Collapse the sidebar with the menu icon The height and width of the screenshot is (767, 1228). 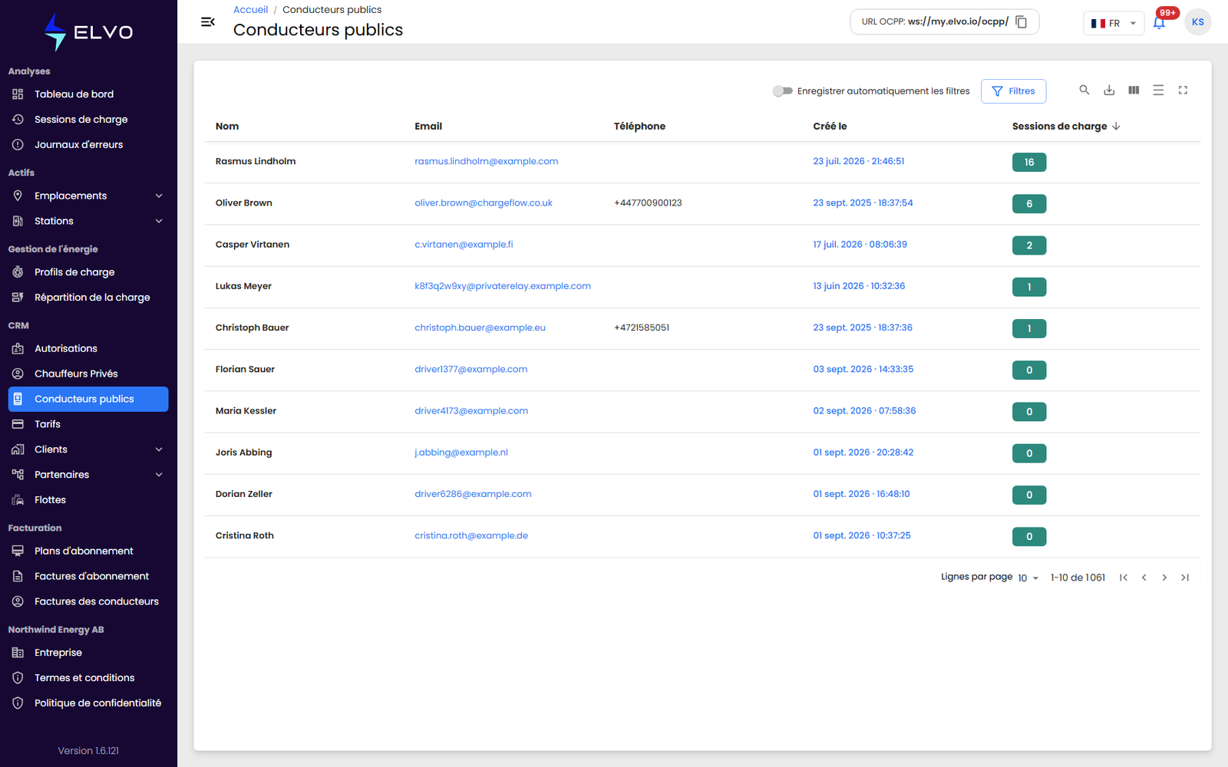point(207,22)
